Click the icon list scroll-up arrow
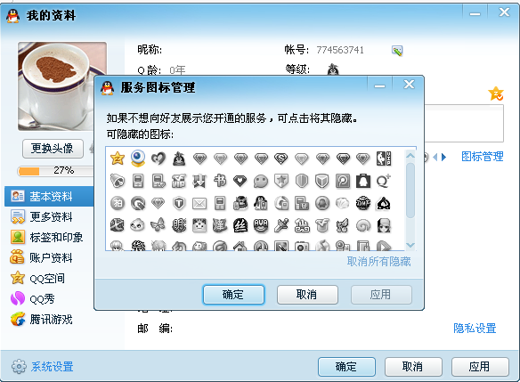 point(410,155)
